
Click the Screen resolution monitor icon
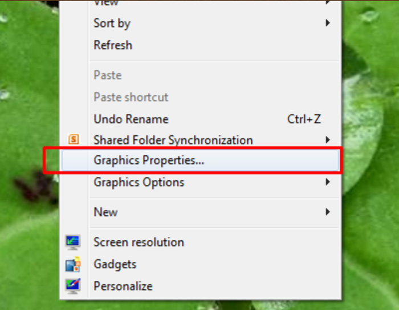click(x=73, y=242)
